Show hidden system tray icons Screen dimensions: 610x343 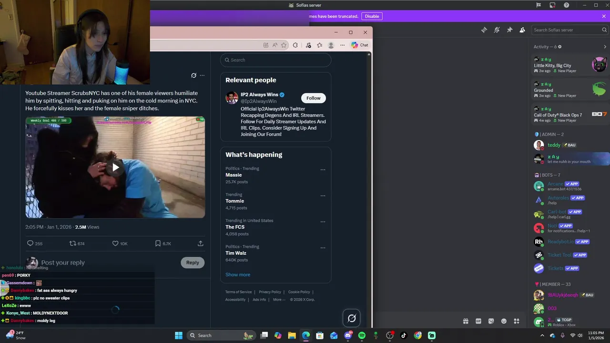click(x=542, y=335)
